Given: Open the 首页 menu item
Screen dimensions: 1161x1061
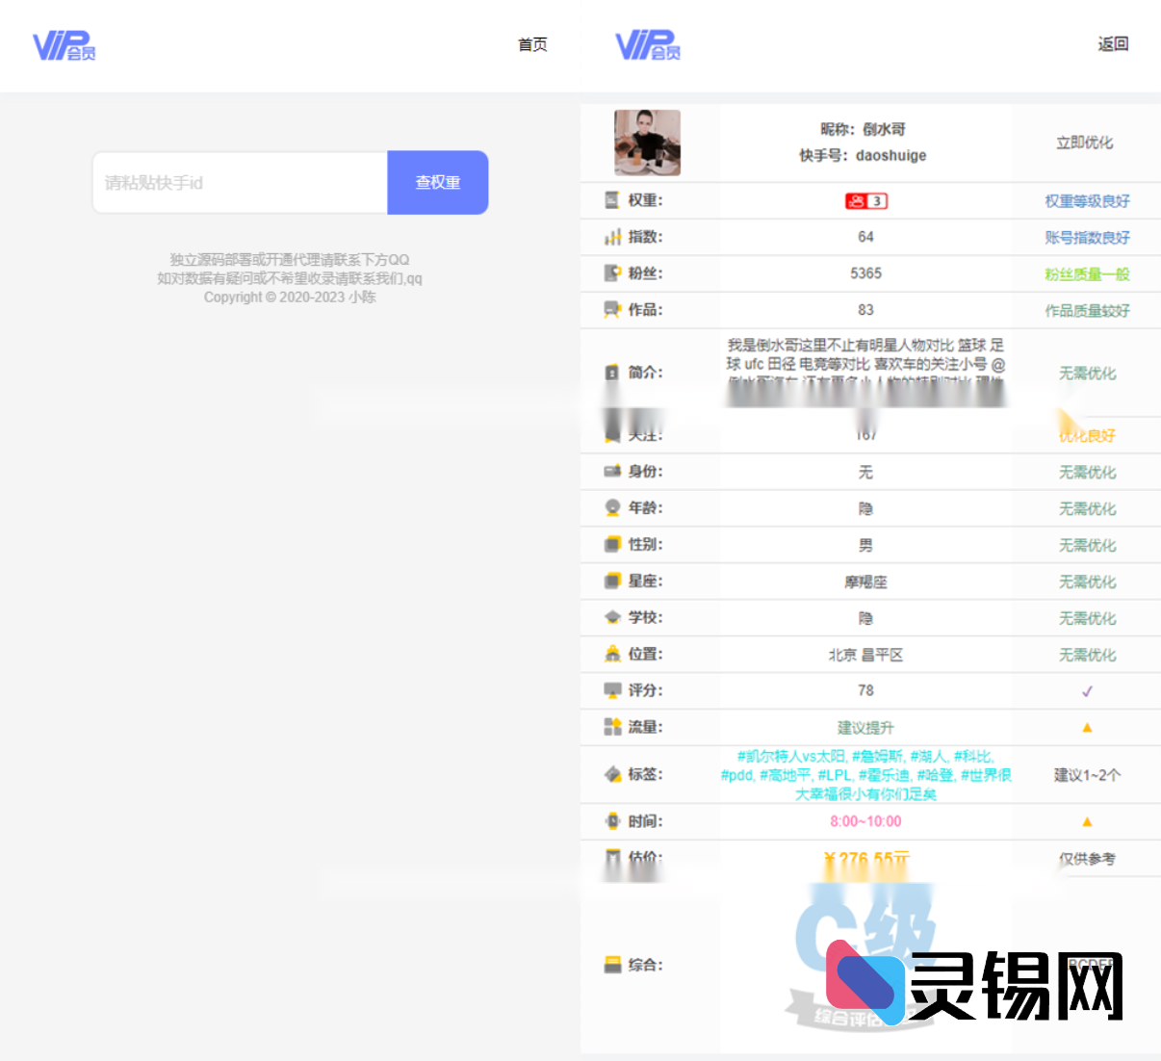Looking at the screenshot, I should coord(531,44).
